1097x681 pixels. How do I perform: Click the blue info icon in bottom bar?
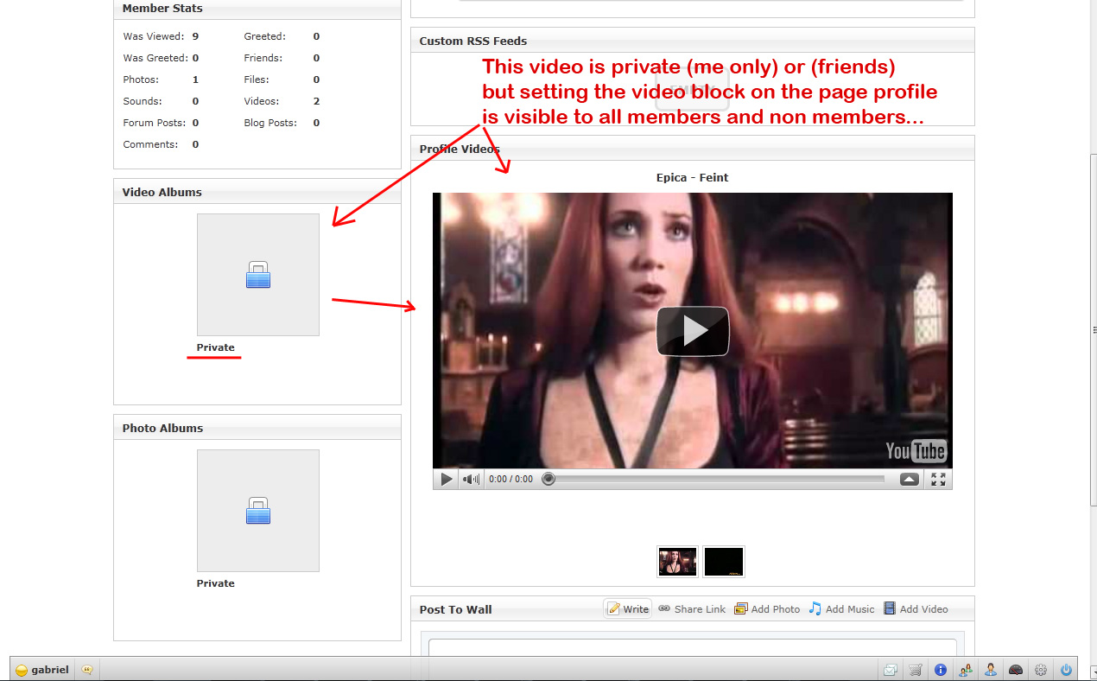(941, 670)
